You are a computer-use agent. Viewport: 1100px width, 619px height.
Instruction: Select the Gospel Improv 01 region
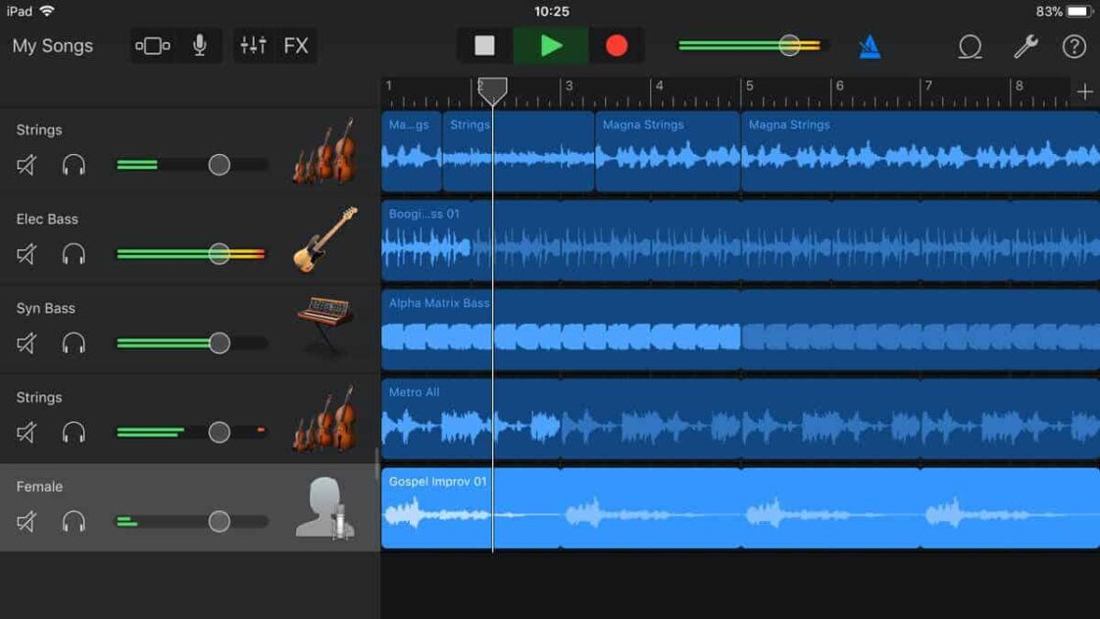pyautogui.click(x=686, y=510)
